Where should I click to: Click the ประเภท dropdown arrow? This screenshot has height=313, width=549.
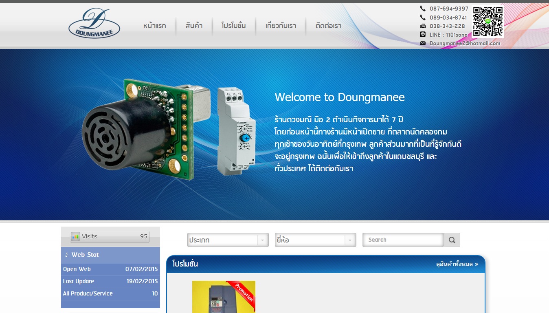click(262, 240)
